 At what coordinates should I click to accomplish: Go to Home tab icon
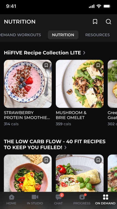[11, 197]
